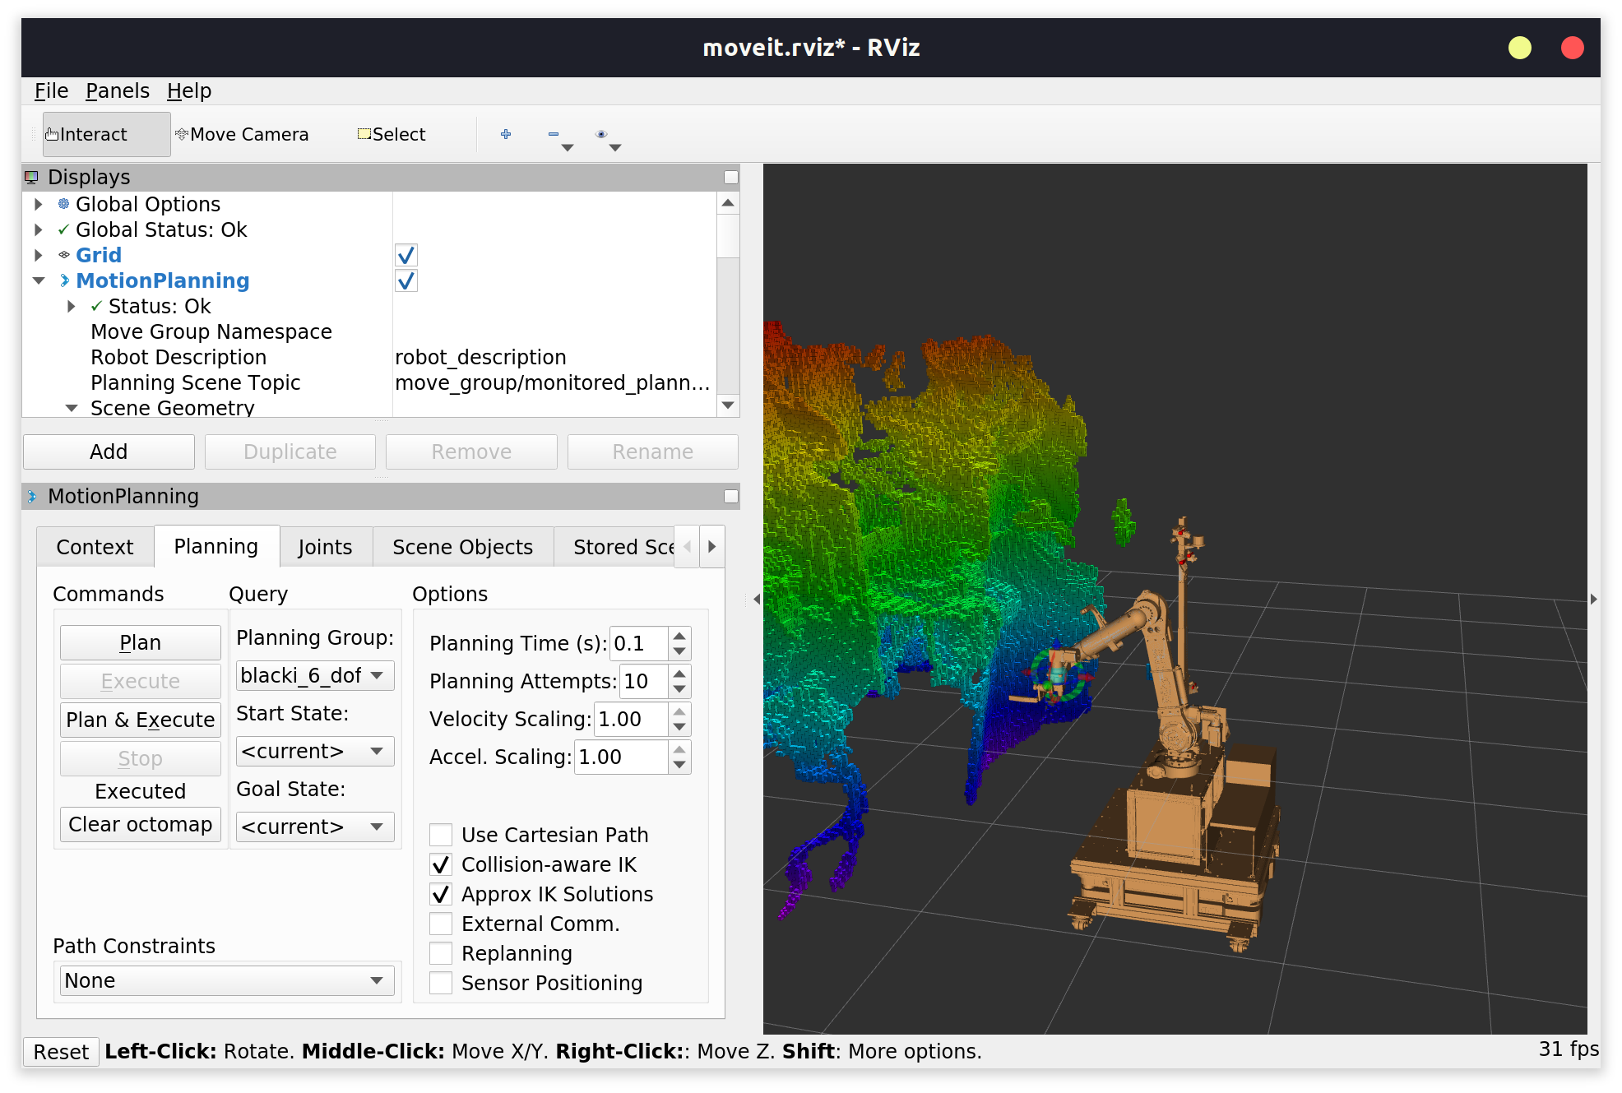The image size is (1622, 1093).
Task: Switch to the Joints tab
Action: [x=325, y=546]
